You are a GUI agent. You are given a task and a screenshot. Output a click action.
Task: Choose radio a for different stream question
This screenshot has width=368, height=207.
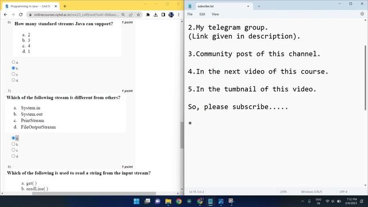point(13,138)
